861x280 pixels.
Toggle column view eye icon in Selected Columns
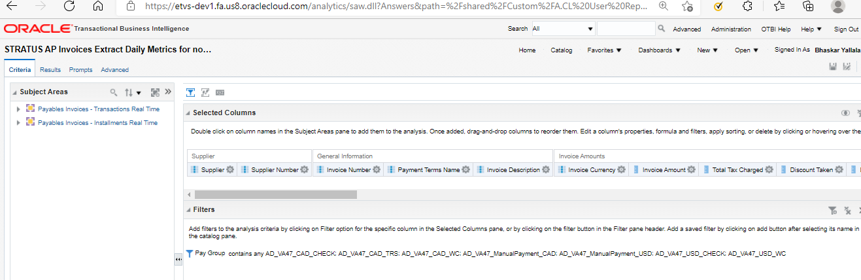(845, 113)
